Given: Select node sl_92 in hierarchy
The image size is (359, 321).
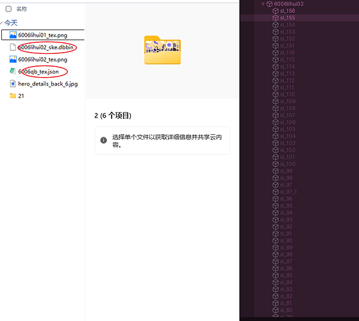Looking at the screenshot, I should 286,226.
